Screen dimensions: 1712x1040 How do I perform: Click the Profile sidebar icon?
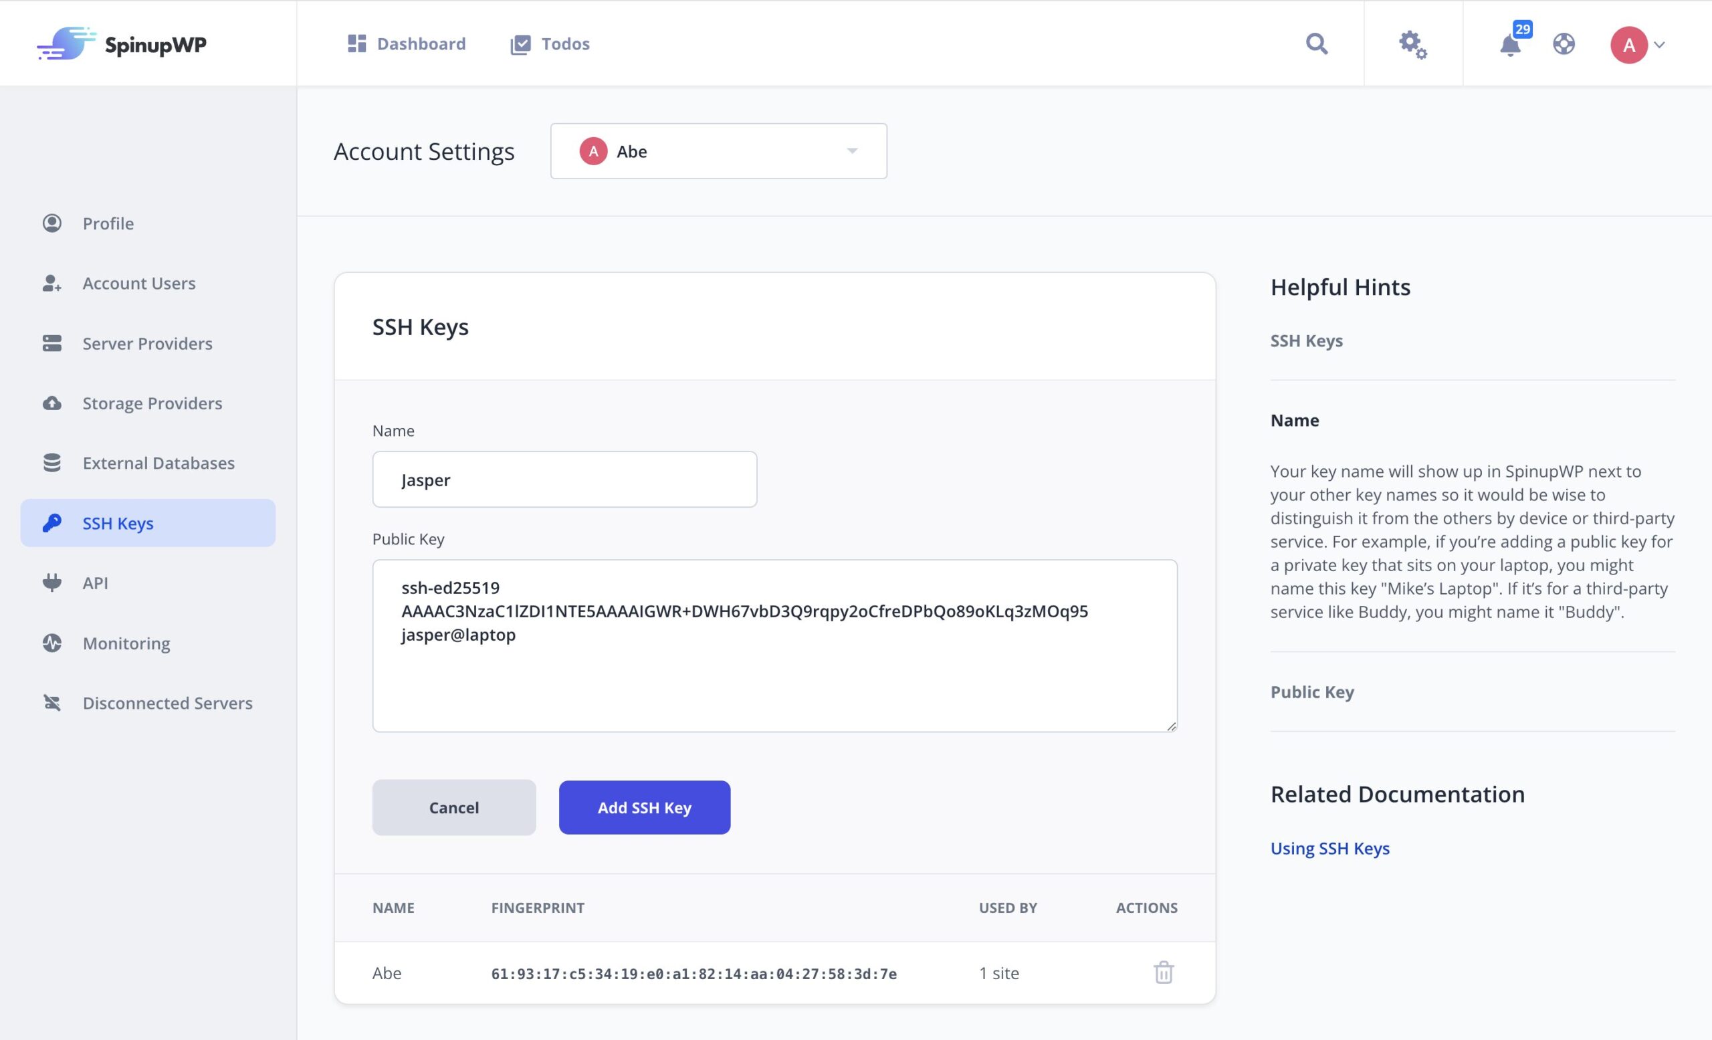click(51, 223)
